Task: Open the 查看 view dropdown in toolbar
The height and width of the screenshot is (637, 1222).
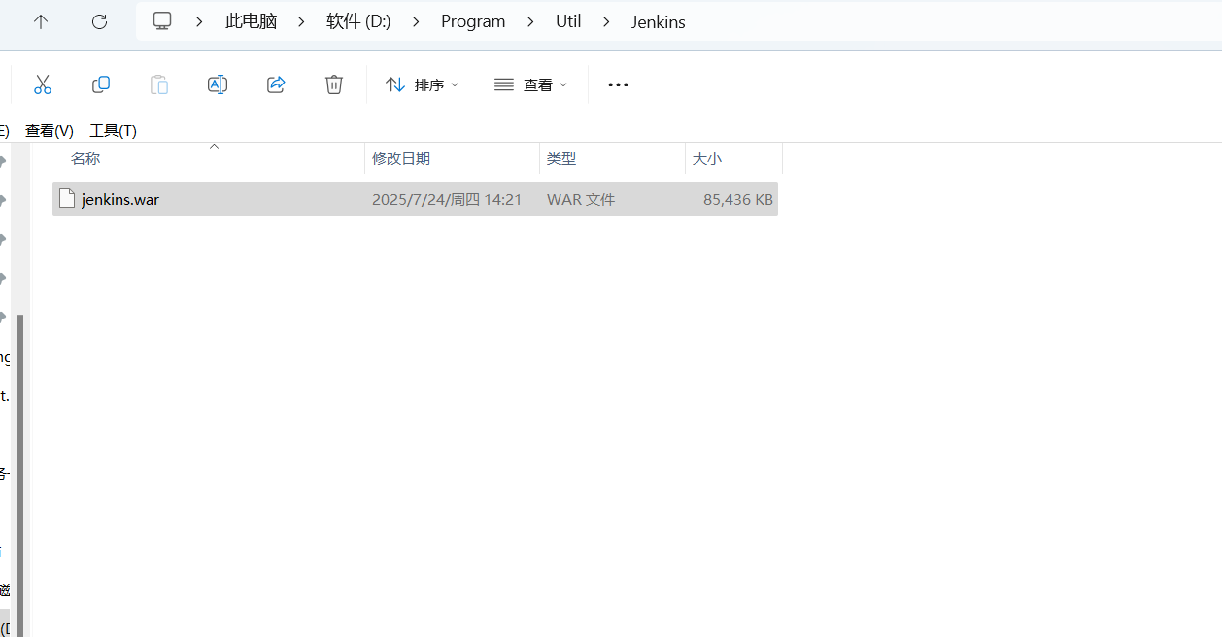Action: coord(530,84)
